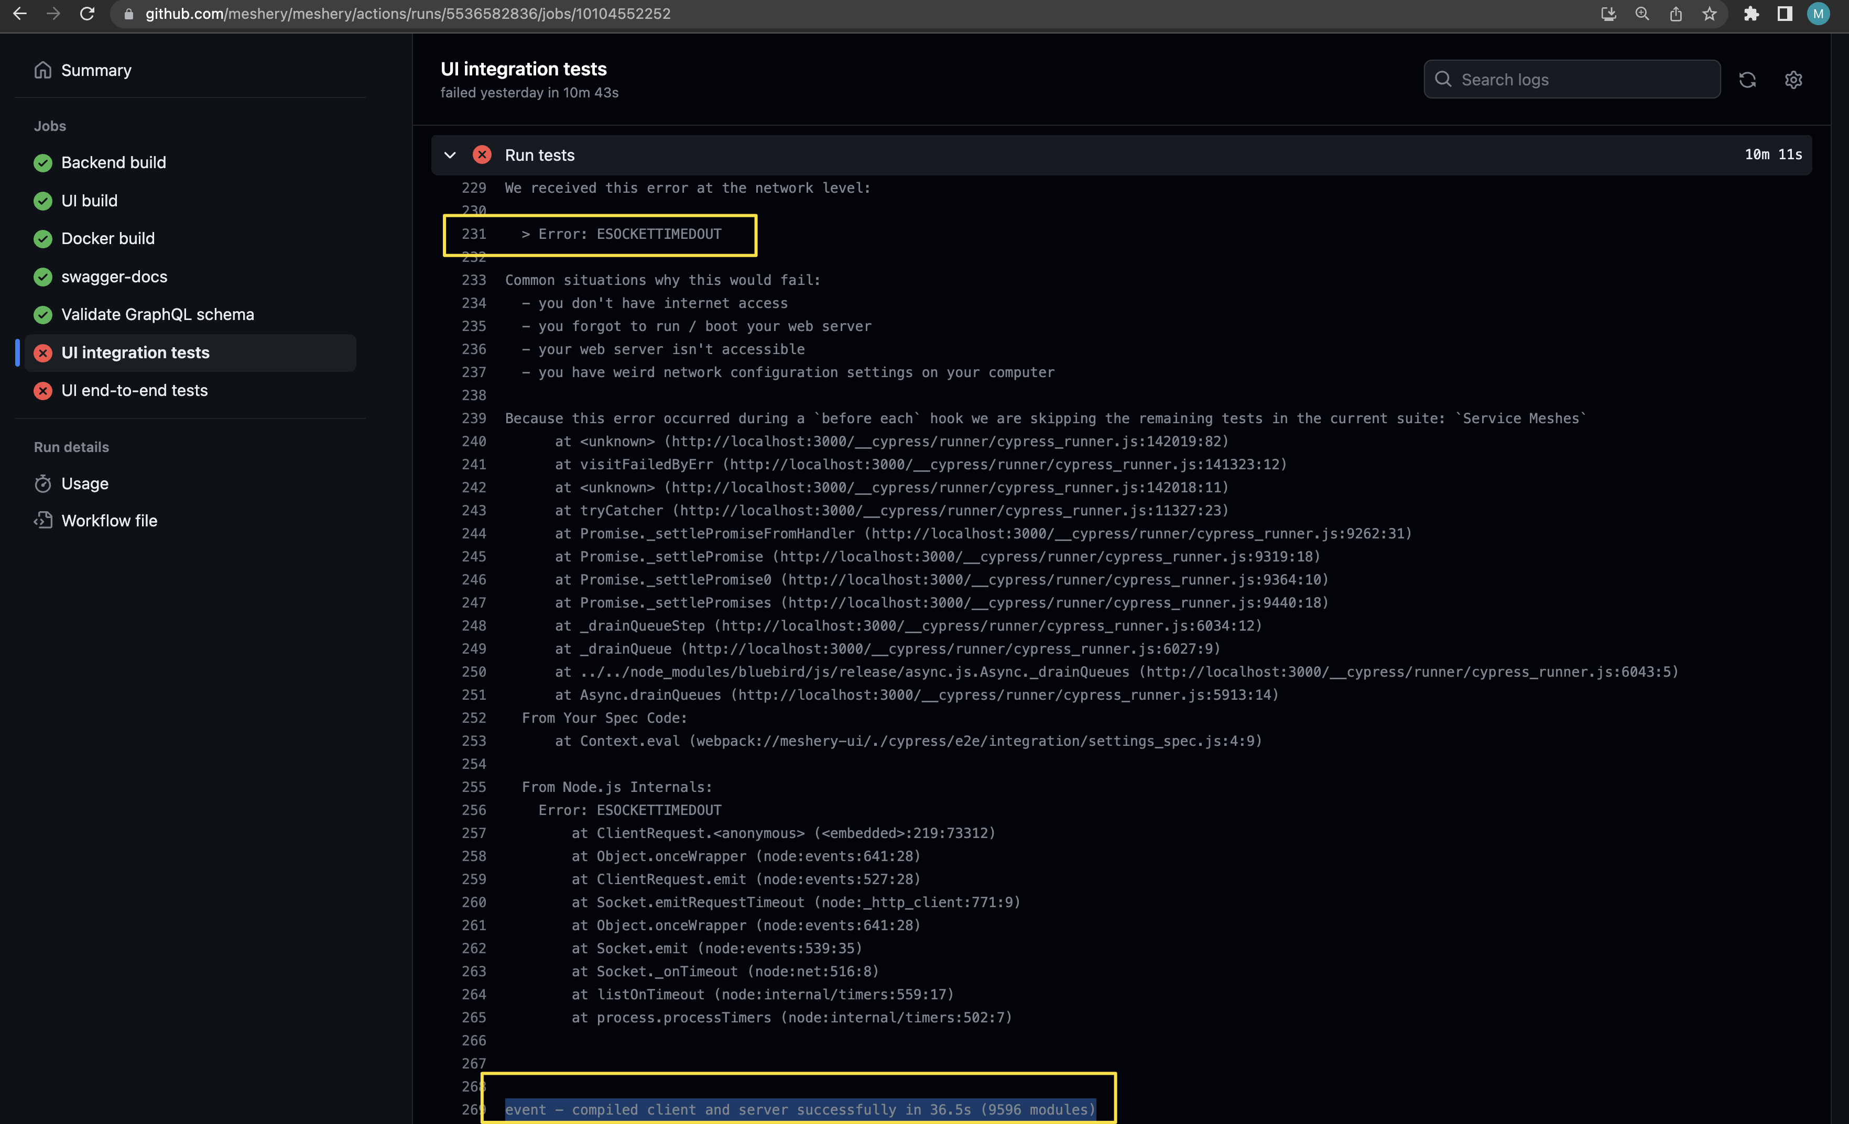
Task: Click the Summary home icon
Action: (x=43, y=70)
